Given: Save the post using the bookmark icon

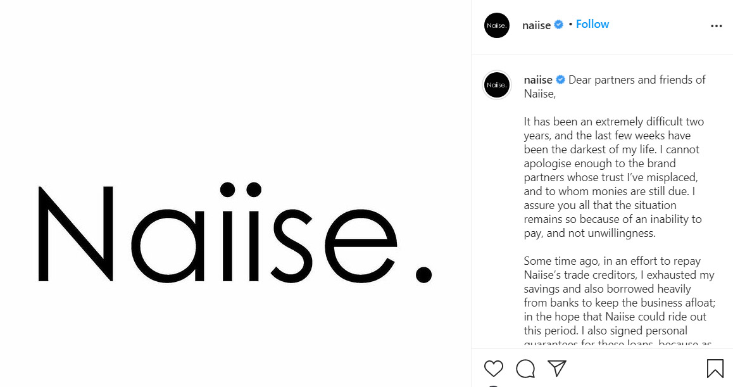Looking at the screenshot, I should coord(715,368).
